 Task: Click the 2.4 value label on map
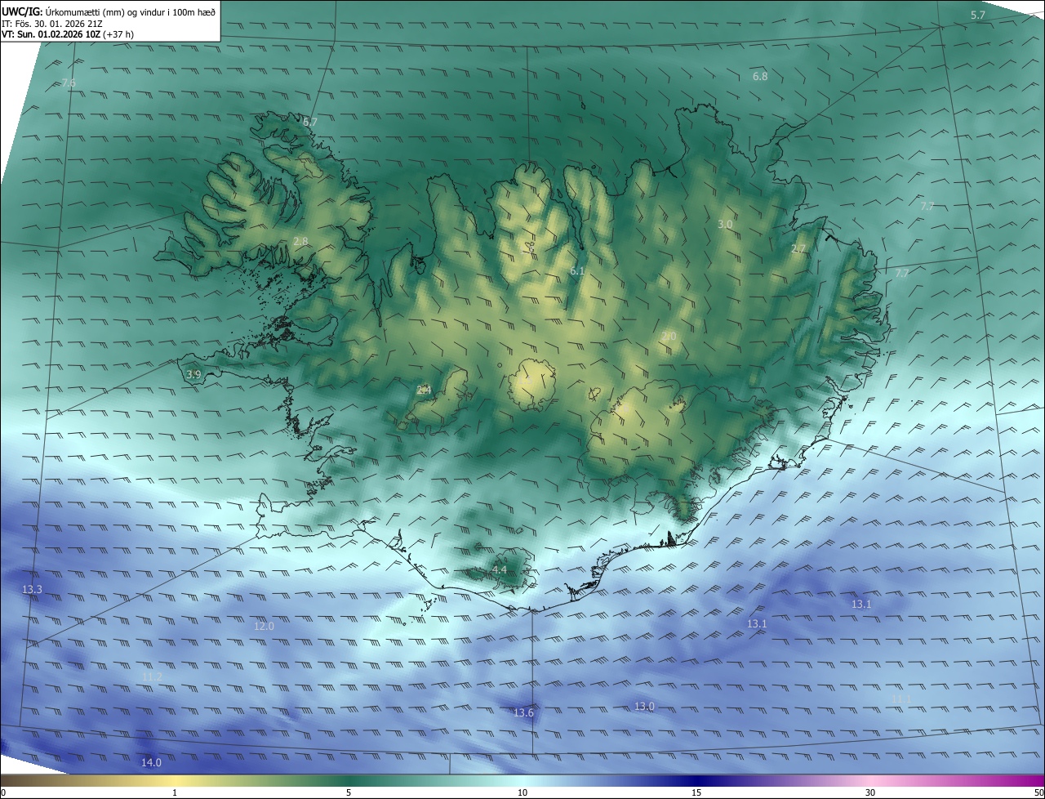424,391
